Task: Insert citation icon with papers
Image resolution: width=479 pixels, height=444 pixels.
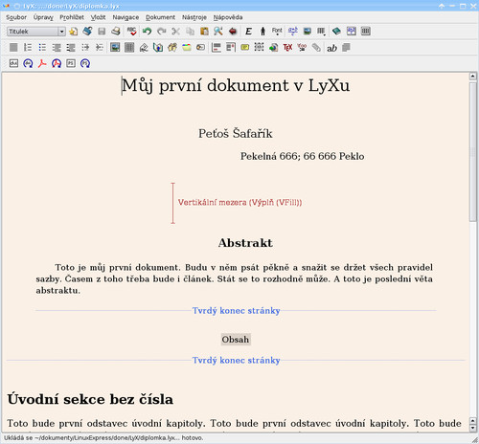Action: click(x=172, y=48)
